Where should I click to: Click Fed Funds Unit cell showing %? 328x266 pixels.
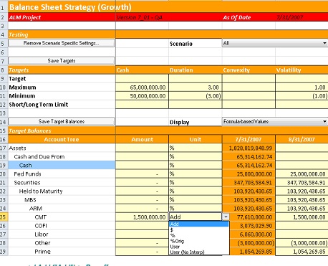[x=196, y=174]
